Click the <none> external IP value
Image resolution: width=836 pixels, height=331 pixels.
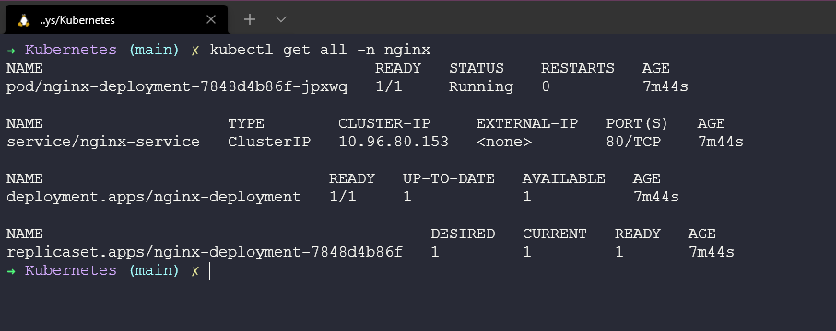coord(504,143)
